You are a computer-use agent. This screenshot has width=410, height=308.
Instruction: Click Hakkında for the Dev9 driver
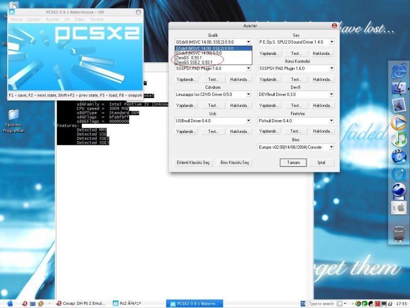pos(323,106)
